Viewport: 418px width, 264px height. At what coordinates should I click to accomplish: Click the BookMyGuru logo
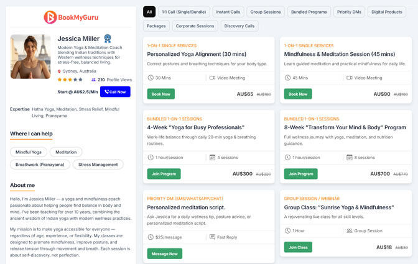click(x=69, y=17)
